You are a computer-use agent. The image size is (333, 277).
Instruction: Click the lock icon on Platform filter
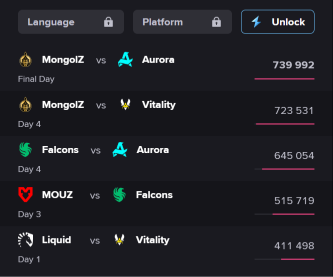(216, 22)
